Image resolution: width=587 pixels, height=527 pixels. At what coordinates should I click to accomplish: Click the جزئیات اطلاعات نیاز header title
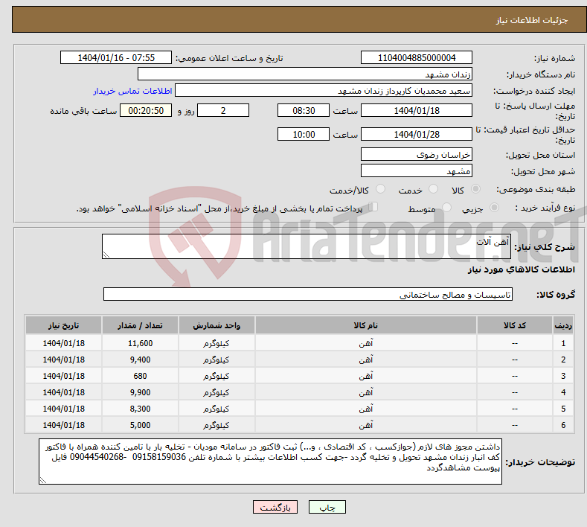[532, 20]
